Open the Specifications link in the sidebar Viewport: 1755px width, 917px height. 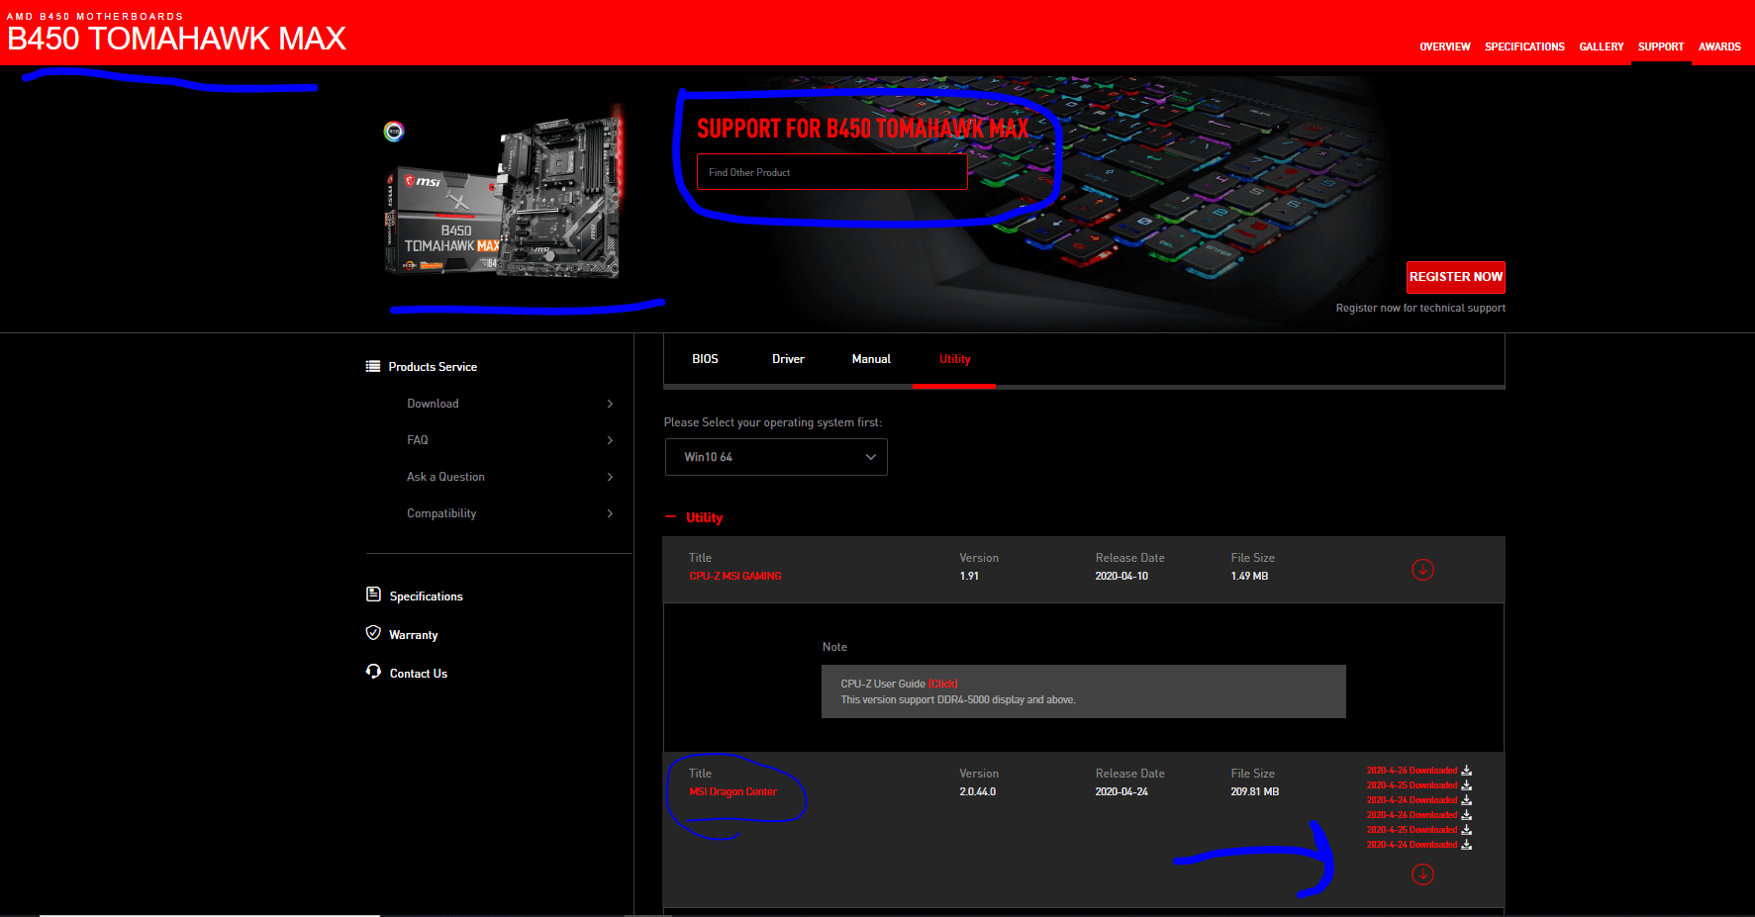click(426, 596)
